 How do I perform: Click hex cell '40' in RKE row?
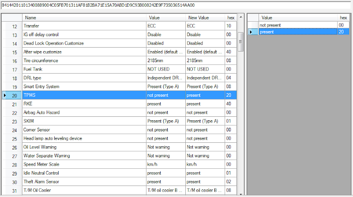231,104
